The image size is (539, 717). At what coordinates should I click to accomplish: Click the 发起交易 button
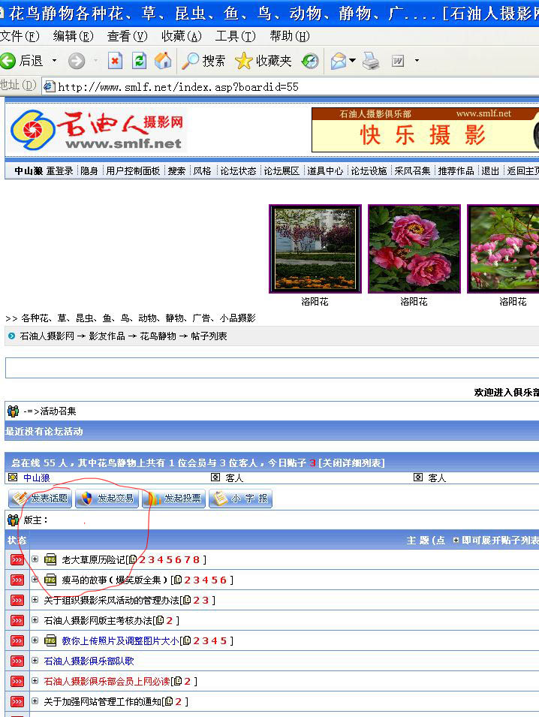(107, 499)
